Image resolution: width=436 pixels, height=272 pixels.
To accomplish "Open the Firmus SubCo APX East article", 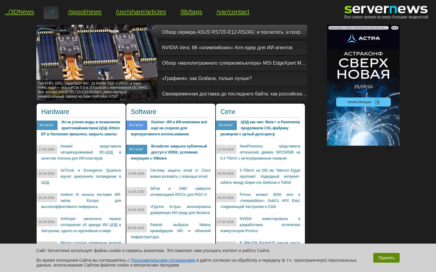I will coord(260,201).
